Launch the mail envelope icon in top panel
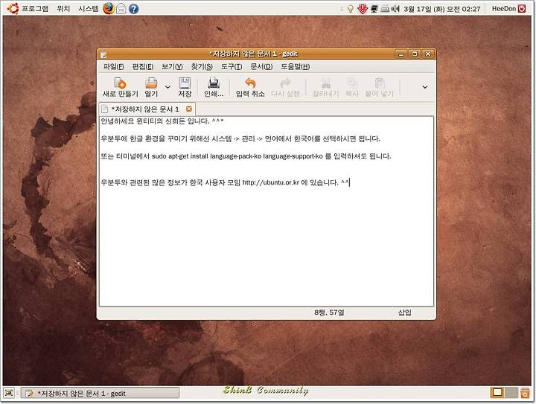 (121, 9)
